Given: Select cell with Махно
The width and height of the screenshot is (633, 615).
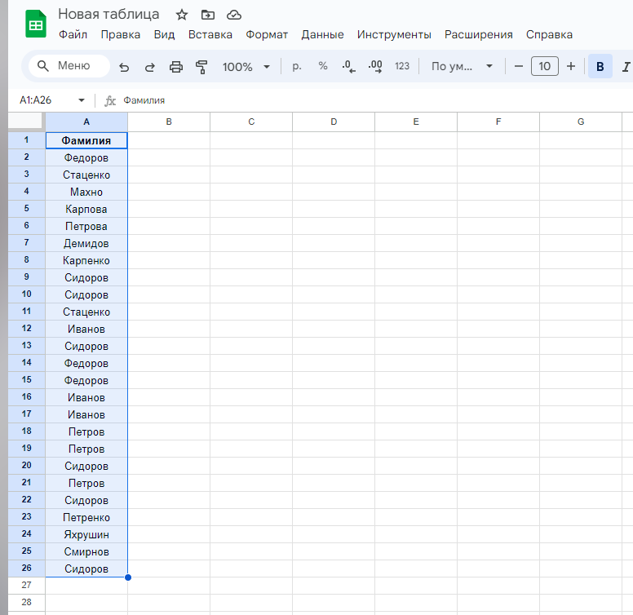Looking at the screenshot, I should click(86, 192).
